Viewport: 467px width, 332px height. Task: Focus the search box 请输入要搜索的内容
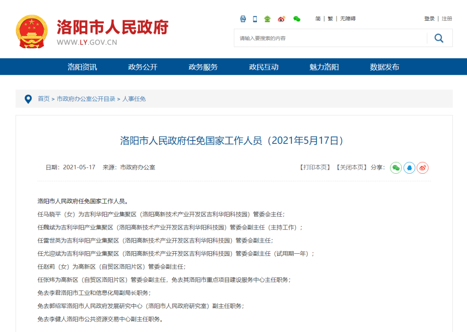coord(331,38)
